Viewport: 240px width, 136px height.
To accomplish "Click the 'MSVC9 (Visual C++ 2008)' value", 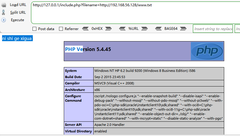I will [x=114, y=83].
